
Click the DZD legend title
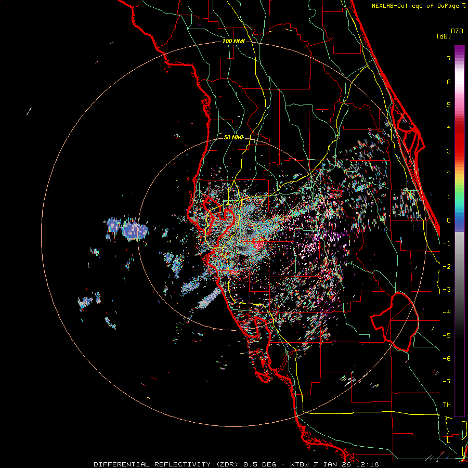[457, 31]
